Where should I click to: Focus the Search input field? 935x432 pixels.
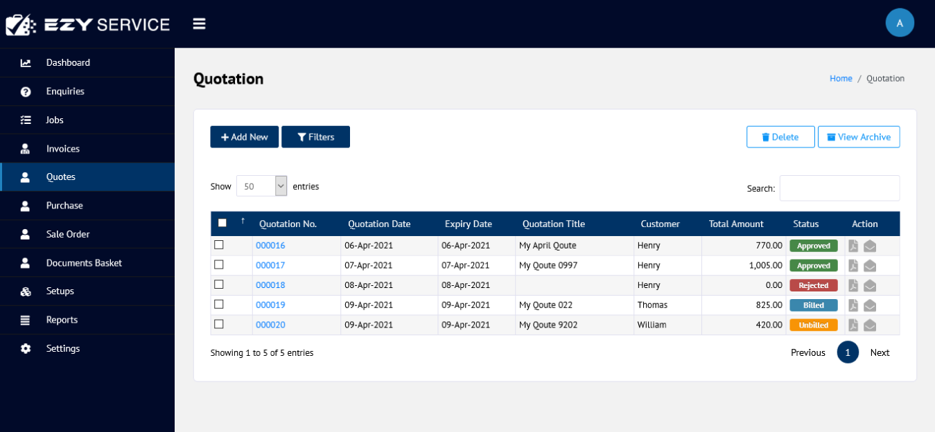click(839, 188)
